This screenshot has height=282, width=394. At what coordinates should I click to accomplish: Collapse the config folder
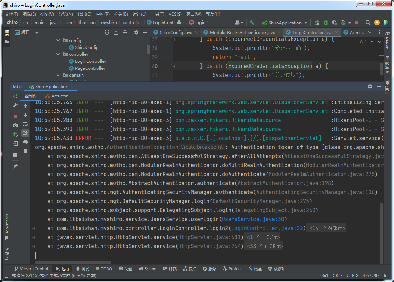pos(58,40)
